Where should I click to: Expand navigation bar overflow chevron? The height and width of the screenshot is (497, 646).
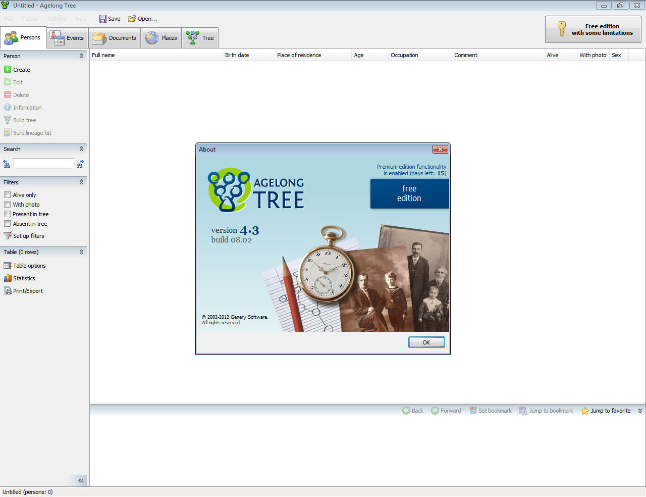click(640, 411)
